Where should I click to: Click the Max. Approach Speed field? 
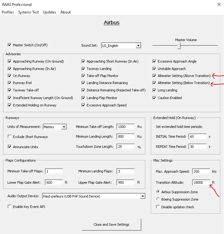coord(201,171)
